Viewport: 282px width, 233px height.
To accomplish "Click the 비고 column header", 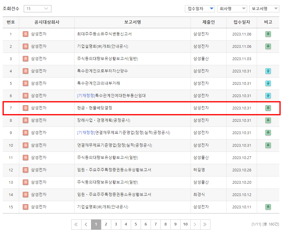I will pos(268,22).
